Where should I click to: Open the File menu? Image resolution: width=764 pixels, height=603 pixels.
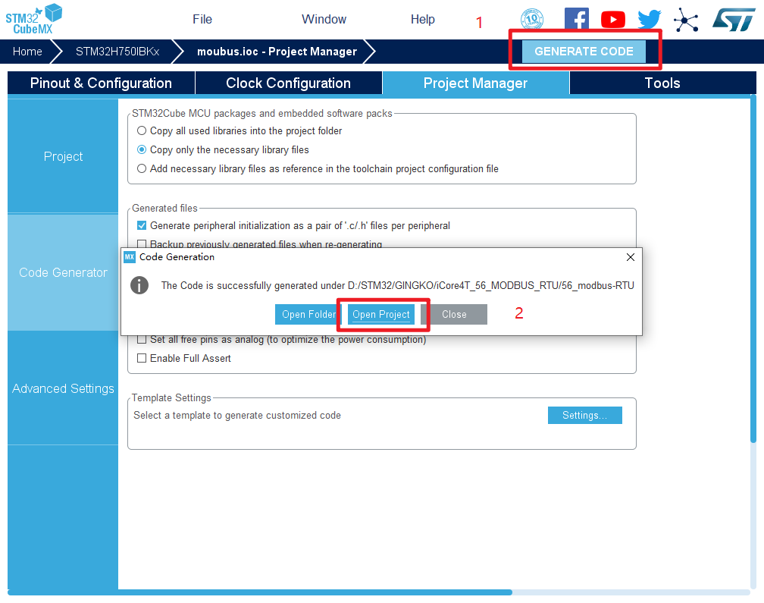(x=202, y=20)
